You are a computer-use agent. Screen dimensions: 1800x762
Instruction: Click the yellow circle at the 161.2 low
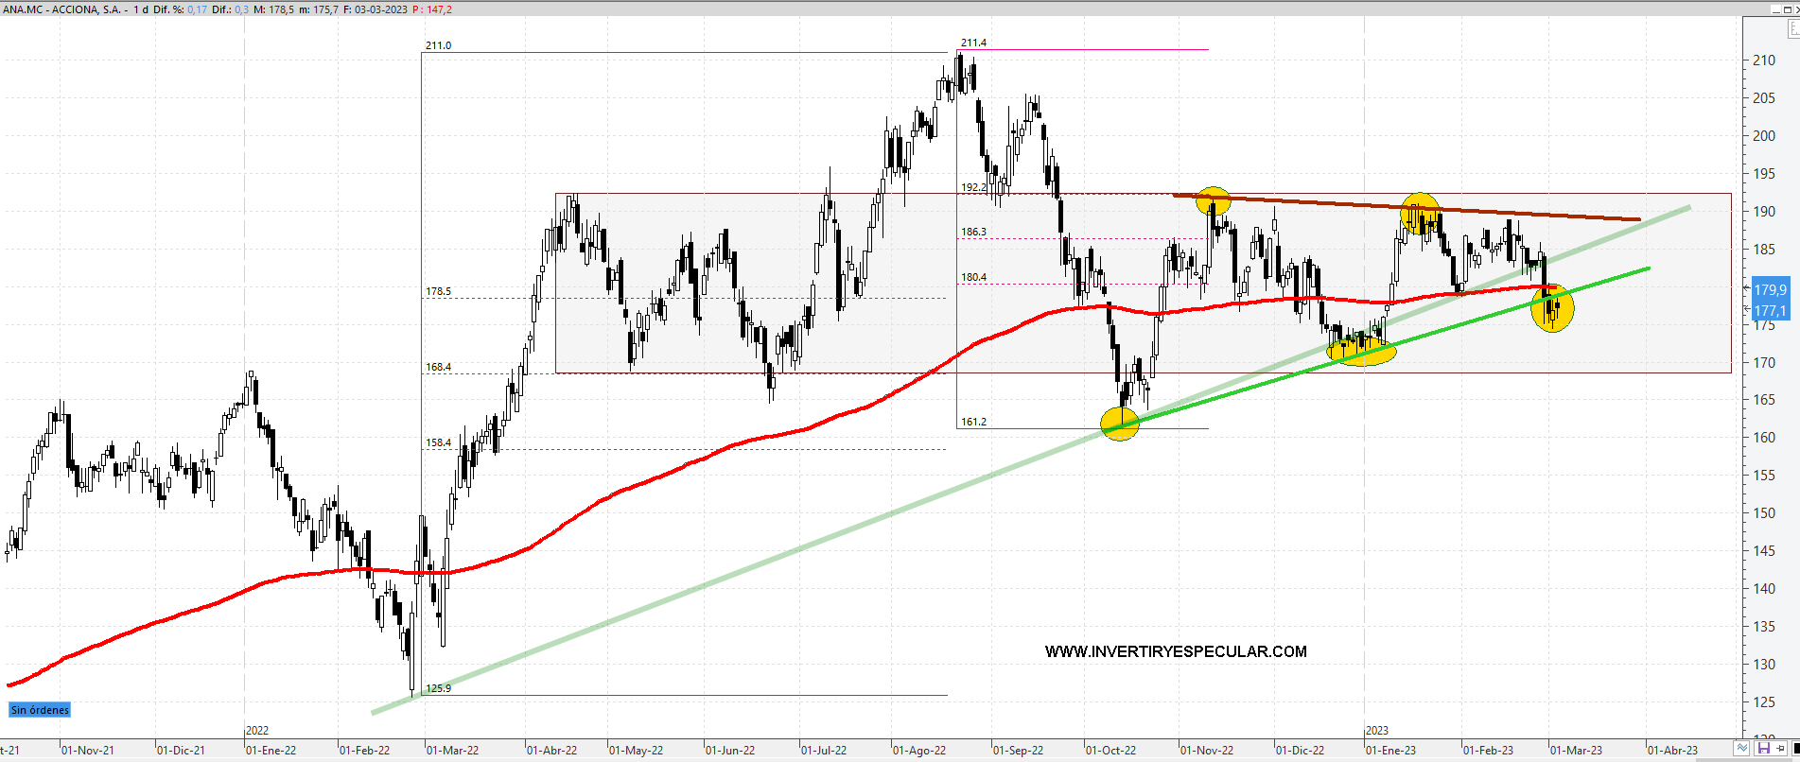1120,424
